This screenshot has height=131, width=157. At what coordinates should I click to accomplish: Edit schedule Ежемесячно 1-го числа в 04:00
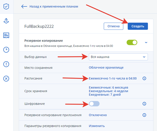coord(113,78)
